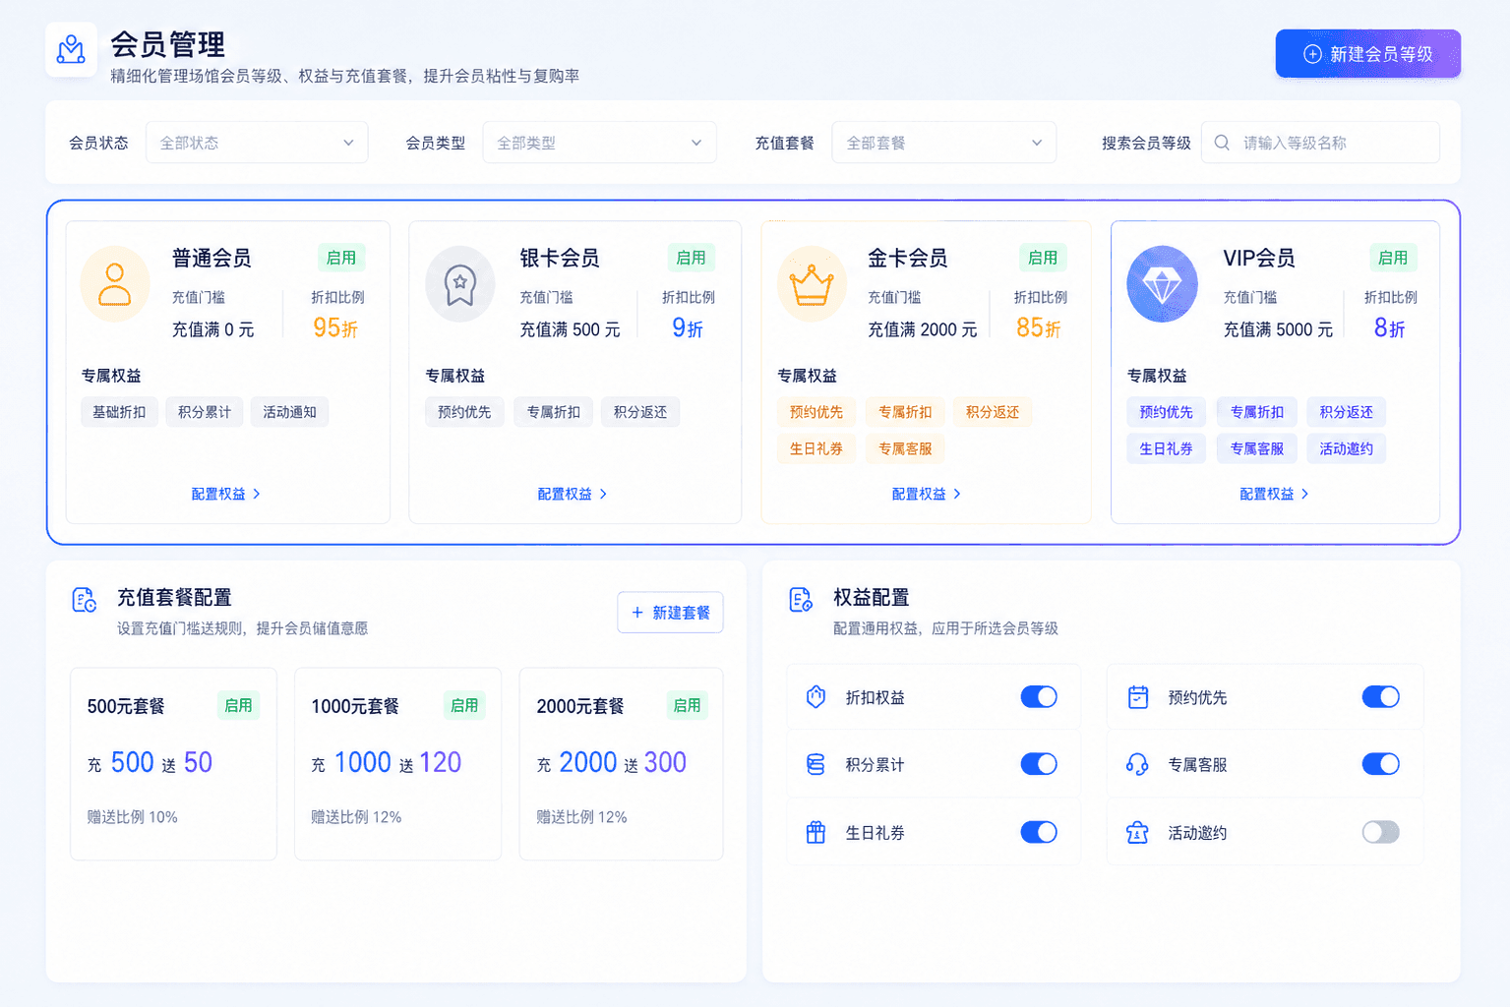The width and height of the screenshot is (1510, 1007).
Task: Select the 500元套餐 card
Action: click(173, 764)
